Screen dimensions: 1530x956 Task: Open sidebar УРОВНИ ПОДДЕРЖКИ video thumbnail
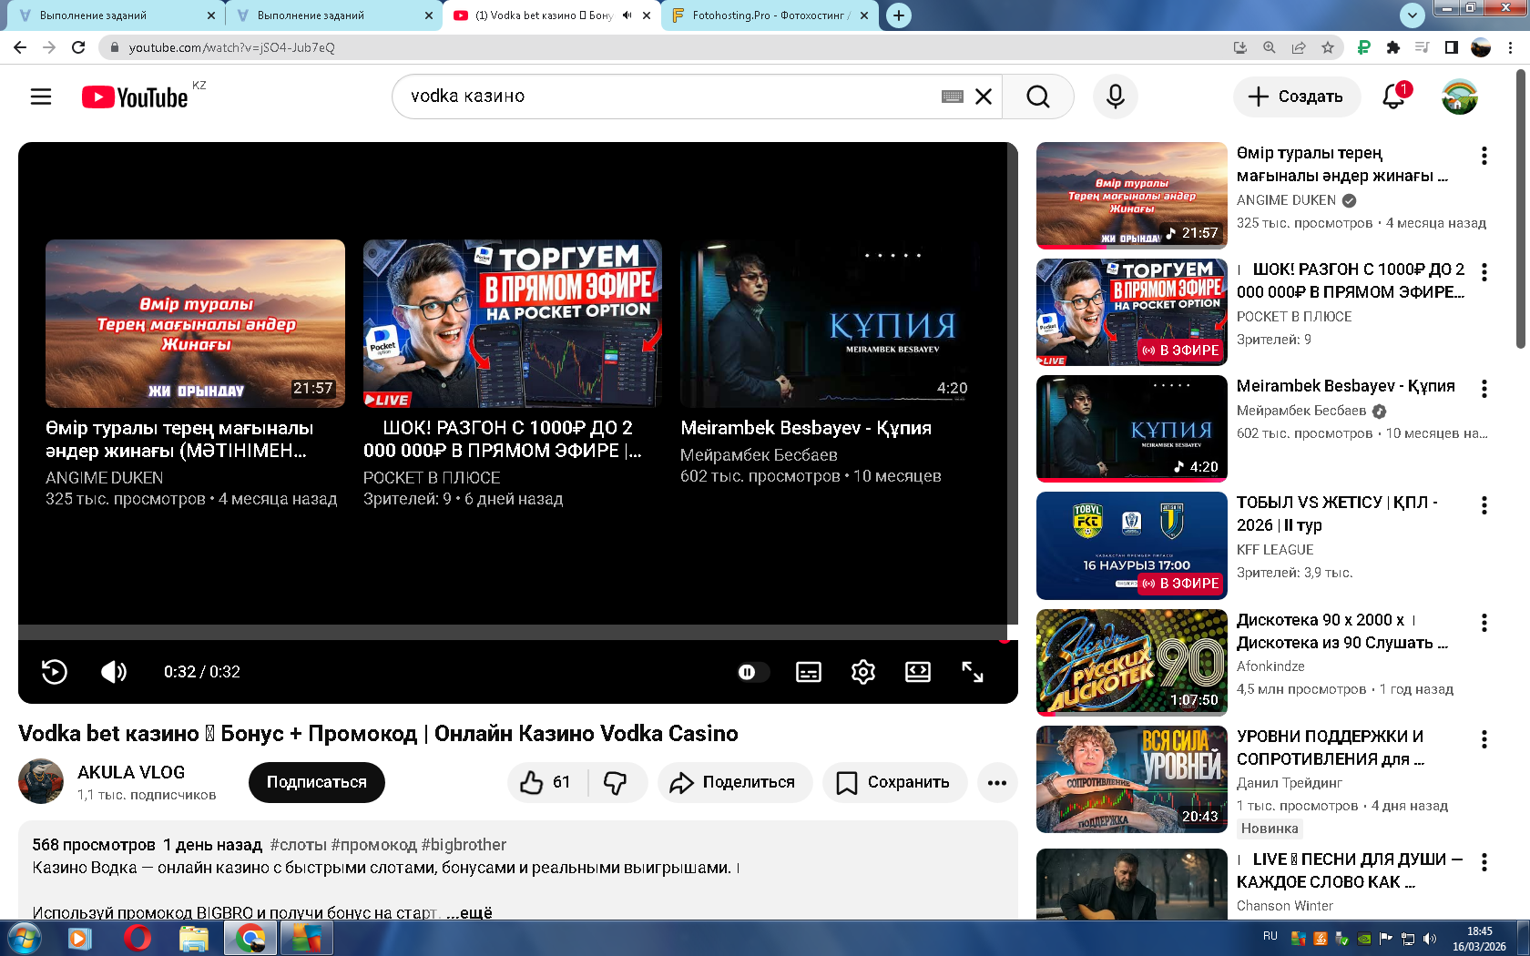[x=1132, y=778]
